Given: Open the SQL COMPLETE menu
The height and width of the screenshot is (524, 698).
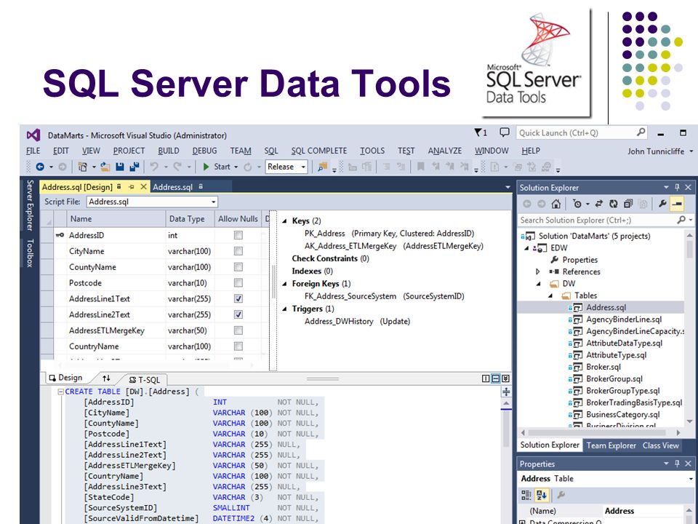Looking at the screenshot, I should pos(318,151).
